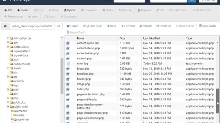
Task: Click the Extract toolbar button
Action: pos(49,17)
